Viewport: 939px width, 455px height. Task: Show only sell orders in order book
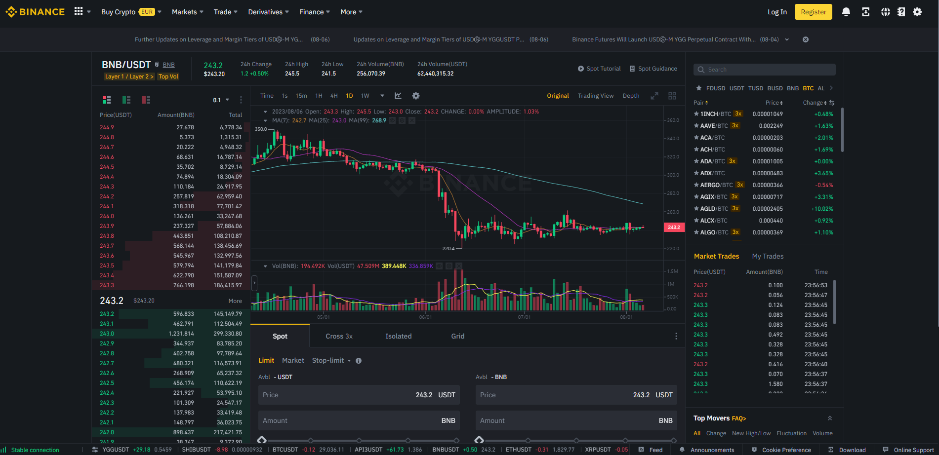(x=146, y=100)
